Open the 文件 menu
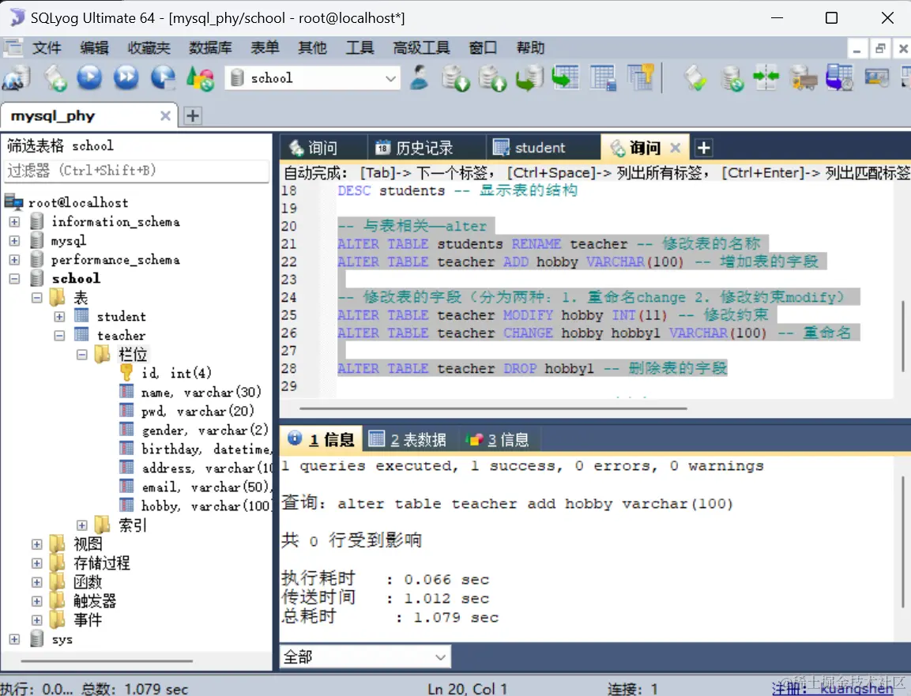The width and height of the screenshot is (911, 696). [x=47, y=47]
